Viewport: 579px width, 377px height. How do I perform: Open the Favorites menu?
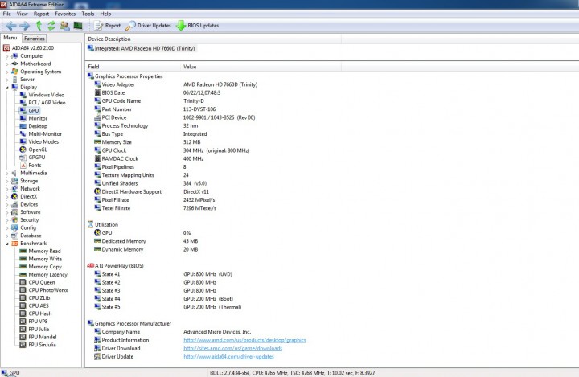coord(65,14)
